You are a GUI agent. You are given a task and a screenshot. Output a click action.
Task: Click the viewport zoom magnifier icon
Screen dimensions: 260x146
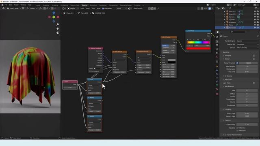coord(58,24)
